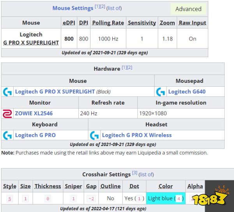The image size is (234, 212).
Task: Click the Logitech logo beside Logitech G640
Action: tap(160, 92)
